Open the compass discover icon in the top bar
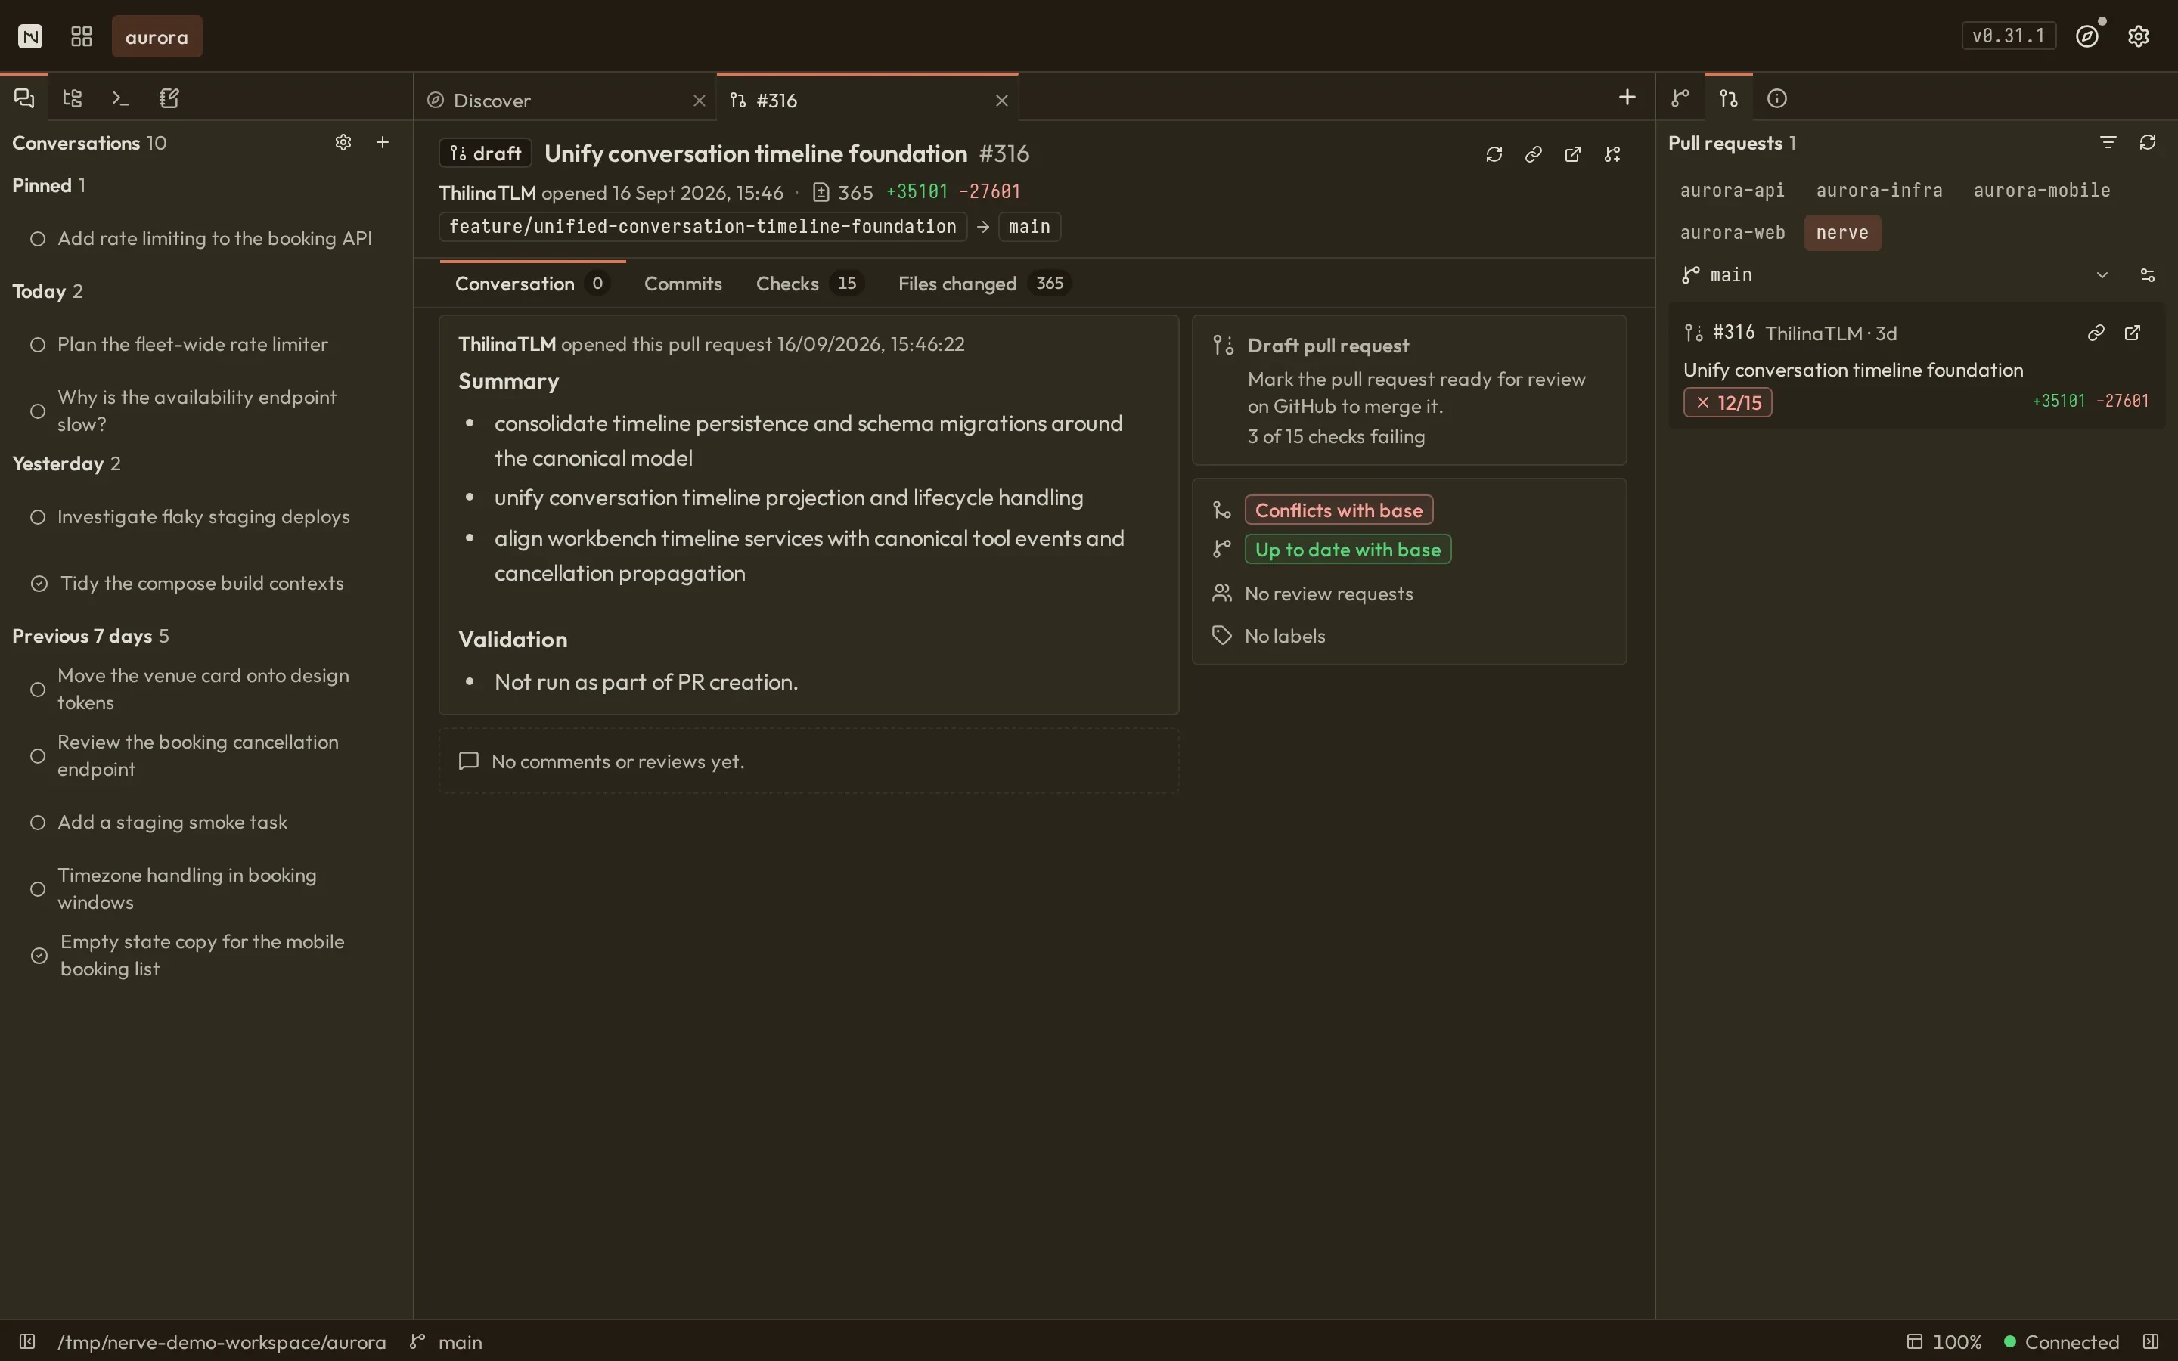The image size is (2178, 1361). click(x=2088, y=36)
